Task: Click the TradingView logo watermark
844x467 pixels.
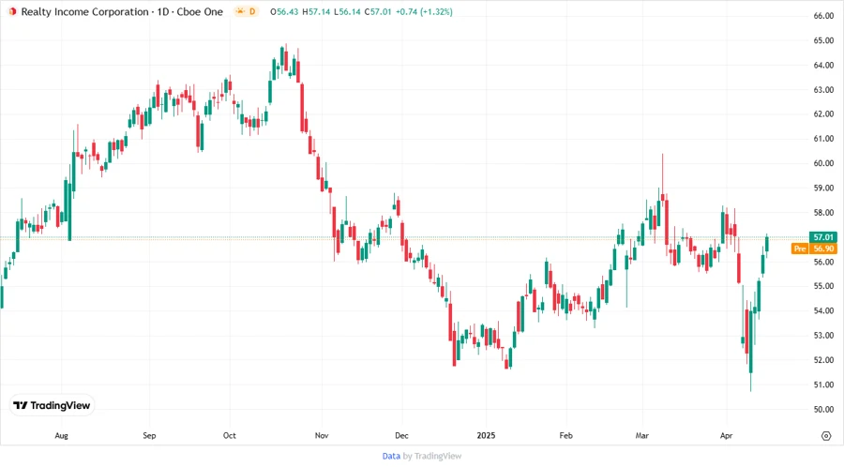Action: point(52,405)
